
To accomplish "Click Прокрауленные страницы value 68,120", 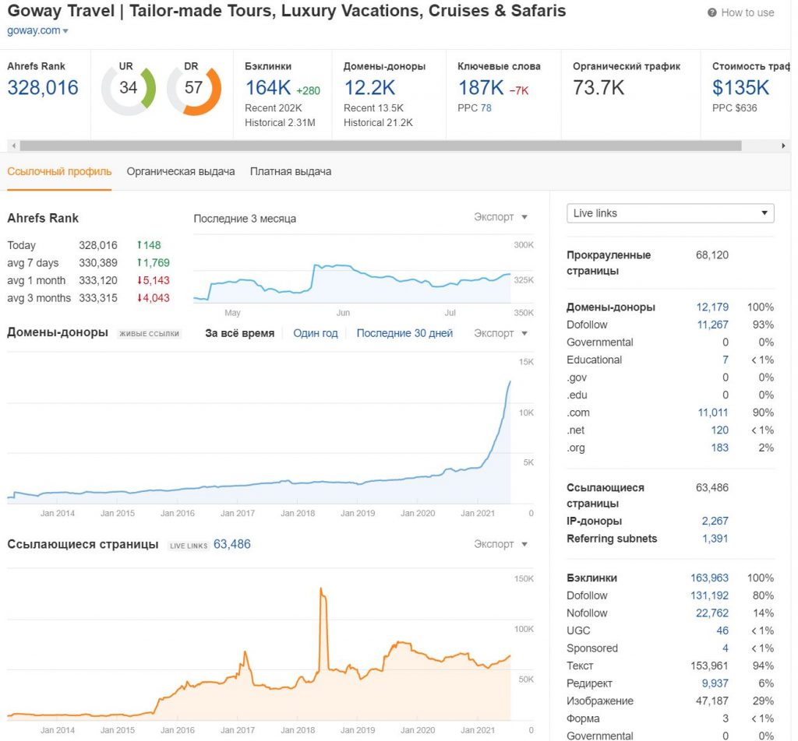I will coord(712,255).
